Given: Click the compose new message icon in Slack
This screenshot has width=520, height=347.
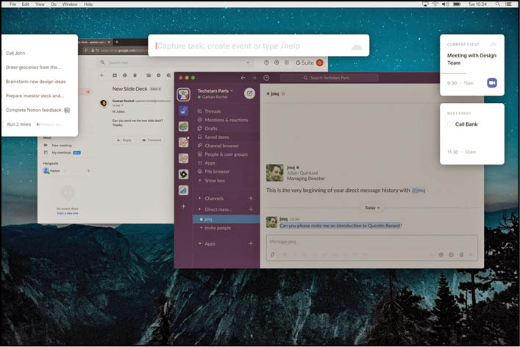Looking at the screenshot, I should tap(249, 93).
